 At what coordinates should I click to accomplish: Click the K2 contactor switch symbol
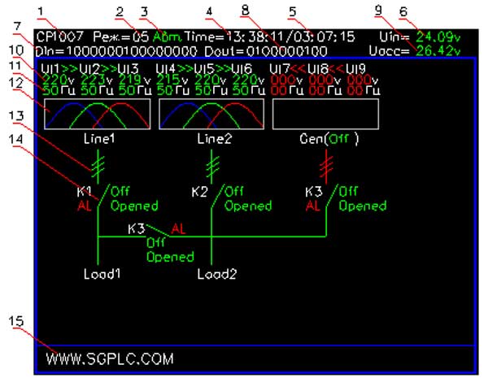click(x=217, y=196)
